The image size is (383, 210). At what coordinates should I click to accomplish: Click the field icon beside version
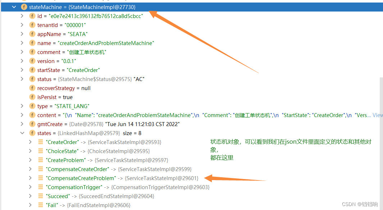tap(32, 61)
